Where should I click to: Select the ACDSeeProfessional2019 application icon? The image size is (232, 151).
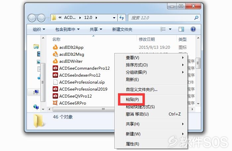click(55, 89)
